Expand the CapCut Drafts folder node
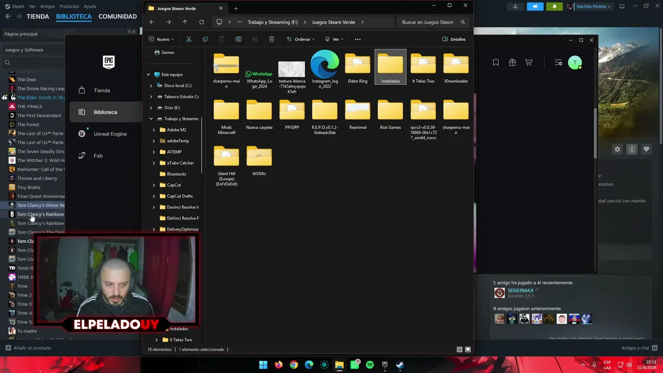The width and height of the screenshot is (663, 373). (x=154, y=196)
